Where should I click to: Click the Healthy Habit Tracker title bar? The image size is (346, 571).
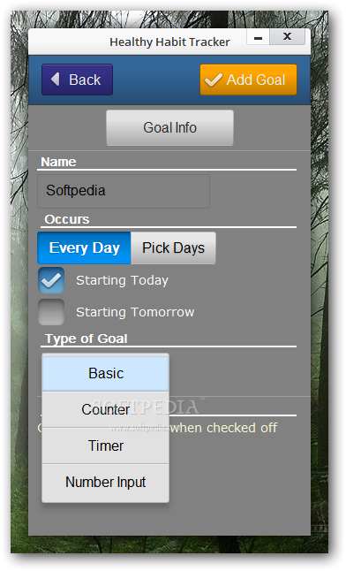(169, 42)
